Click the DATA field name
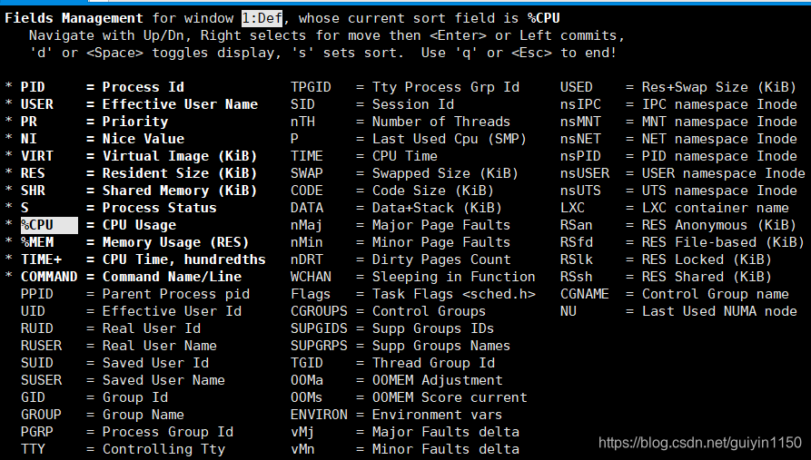The height and width of the screenshot is (460, 811). pos(307,208)
